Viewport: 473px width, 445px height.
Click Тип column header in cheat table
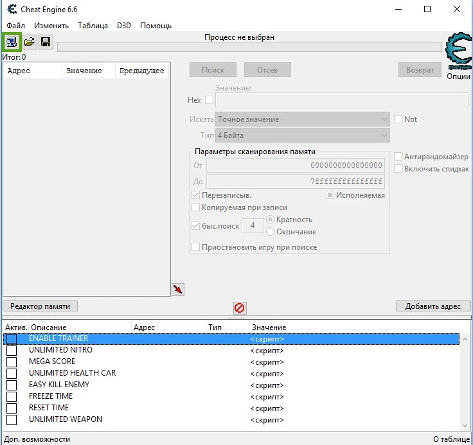coord(228,327)
